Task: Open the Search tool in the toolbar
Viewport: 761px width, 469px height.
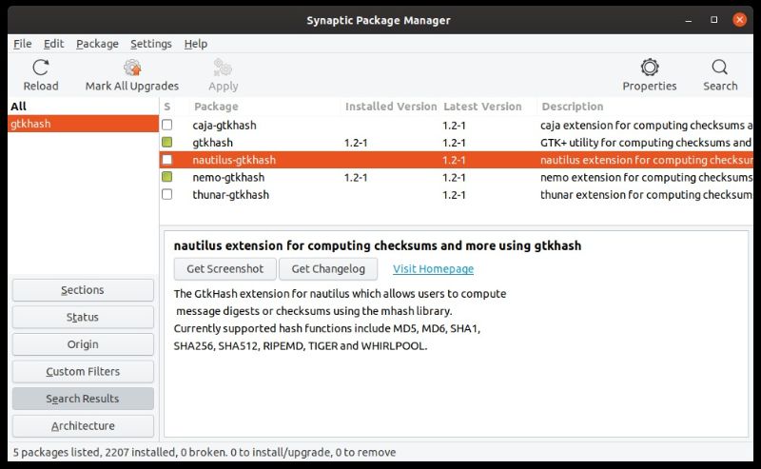Action: 720,68
